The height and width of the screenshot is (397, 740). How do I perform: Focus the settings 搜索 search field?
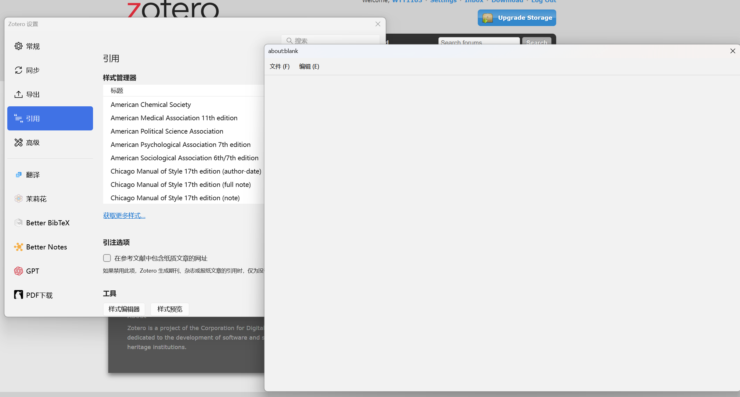pos(330,40)
